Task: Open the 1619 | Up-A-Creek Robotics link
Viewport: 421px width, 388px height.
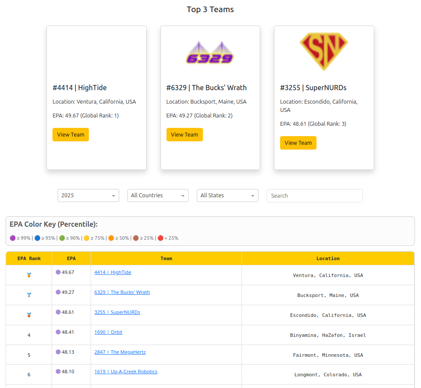Action: [126, 372]
